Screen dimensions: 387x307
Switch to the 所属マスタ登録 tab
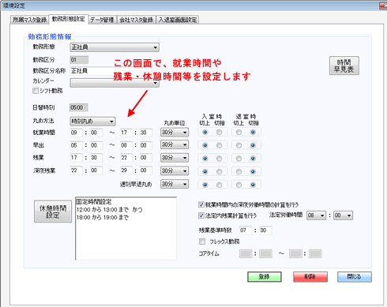(30, 20)
